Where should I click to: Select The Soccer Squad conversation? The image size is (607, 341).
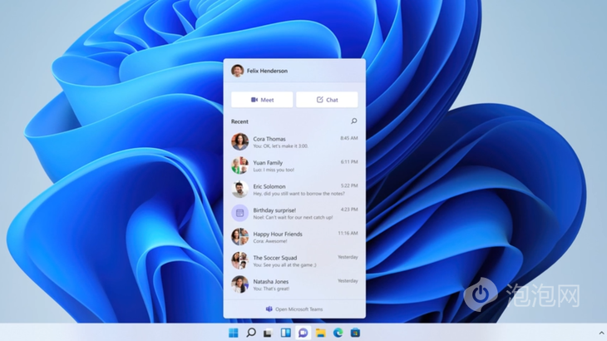pos(294,261)
